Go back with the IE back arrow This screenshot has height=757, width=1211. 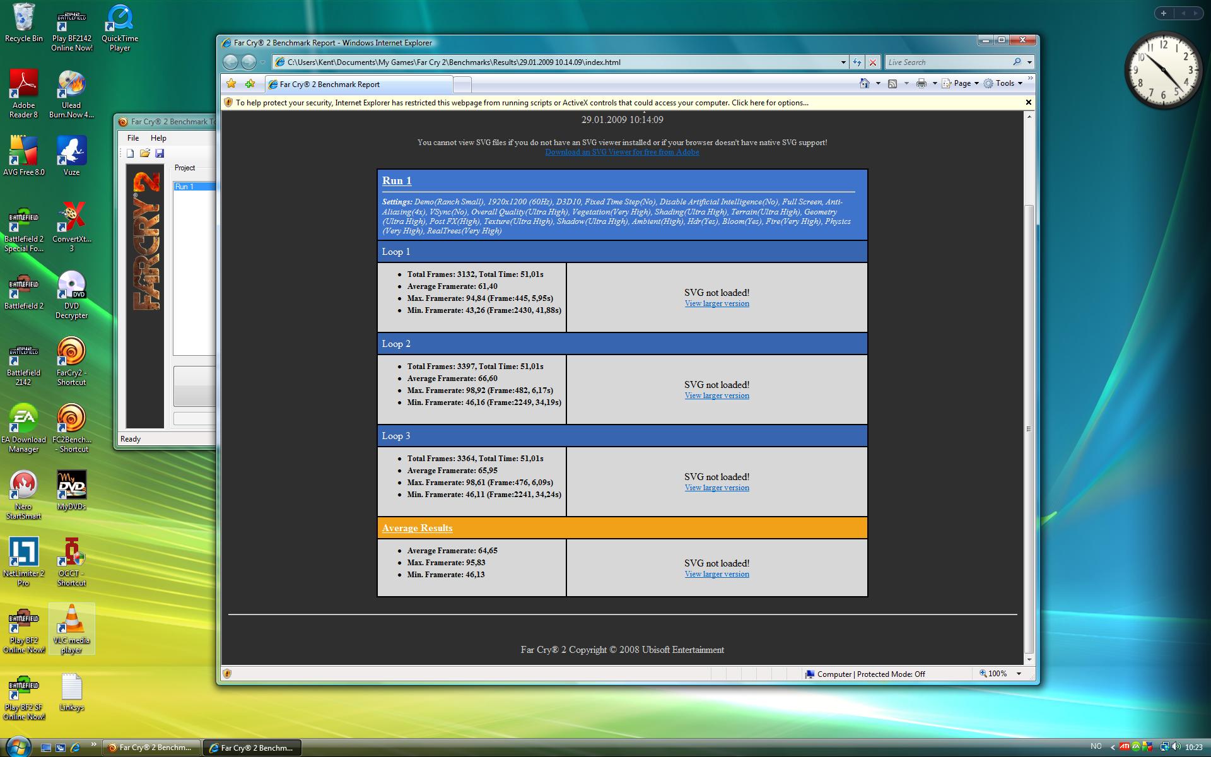click(231, 62)
